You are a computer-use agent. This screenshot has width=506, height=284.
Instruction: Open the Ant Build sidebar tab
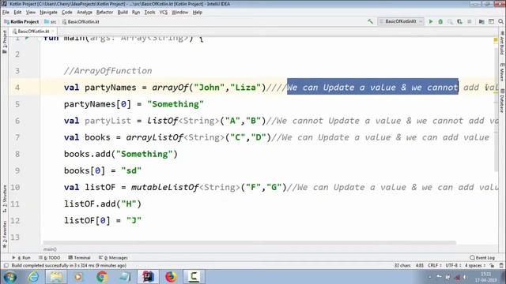pos(502,43)
